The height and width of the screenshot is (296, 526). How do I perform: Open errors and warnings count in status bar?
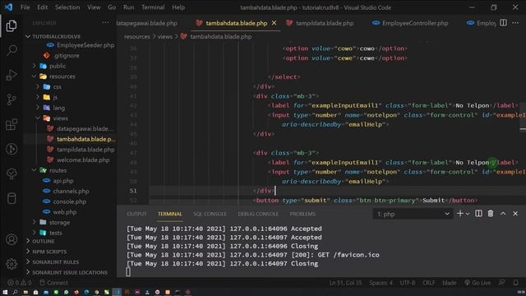tap(20, 283)
